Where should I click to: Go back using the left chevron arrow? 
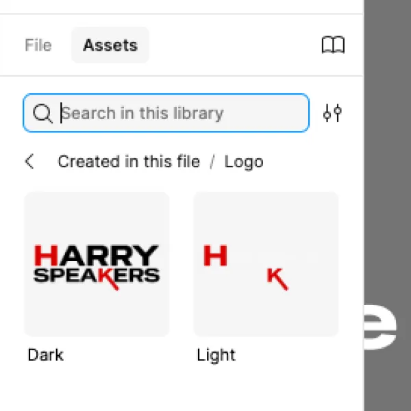29,162
